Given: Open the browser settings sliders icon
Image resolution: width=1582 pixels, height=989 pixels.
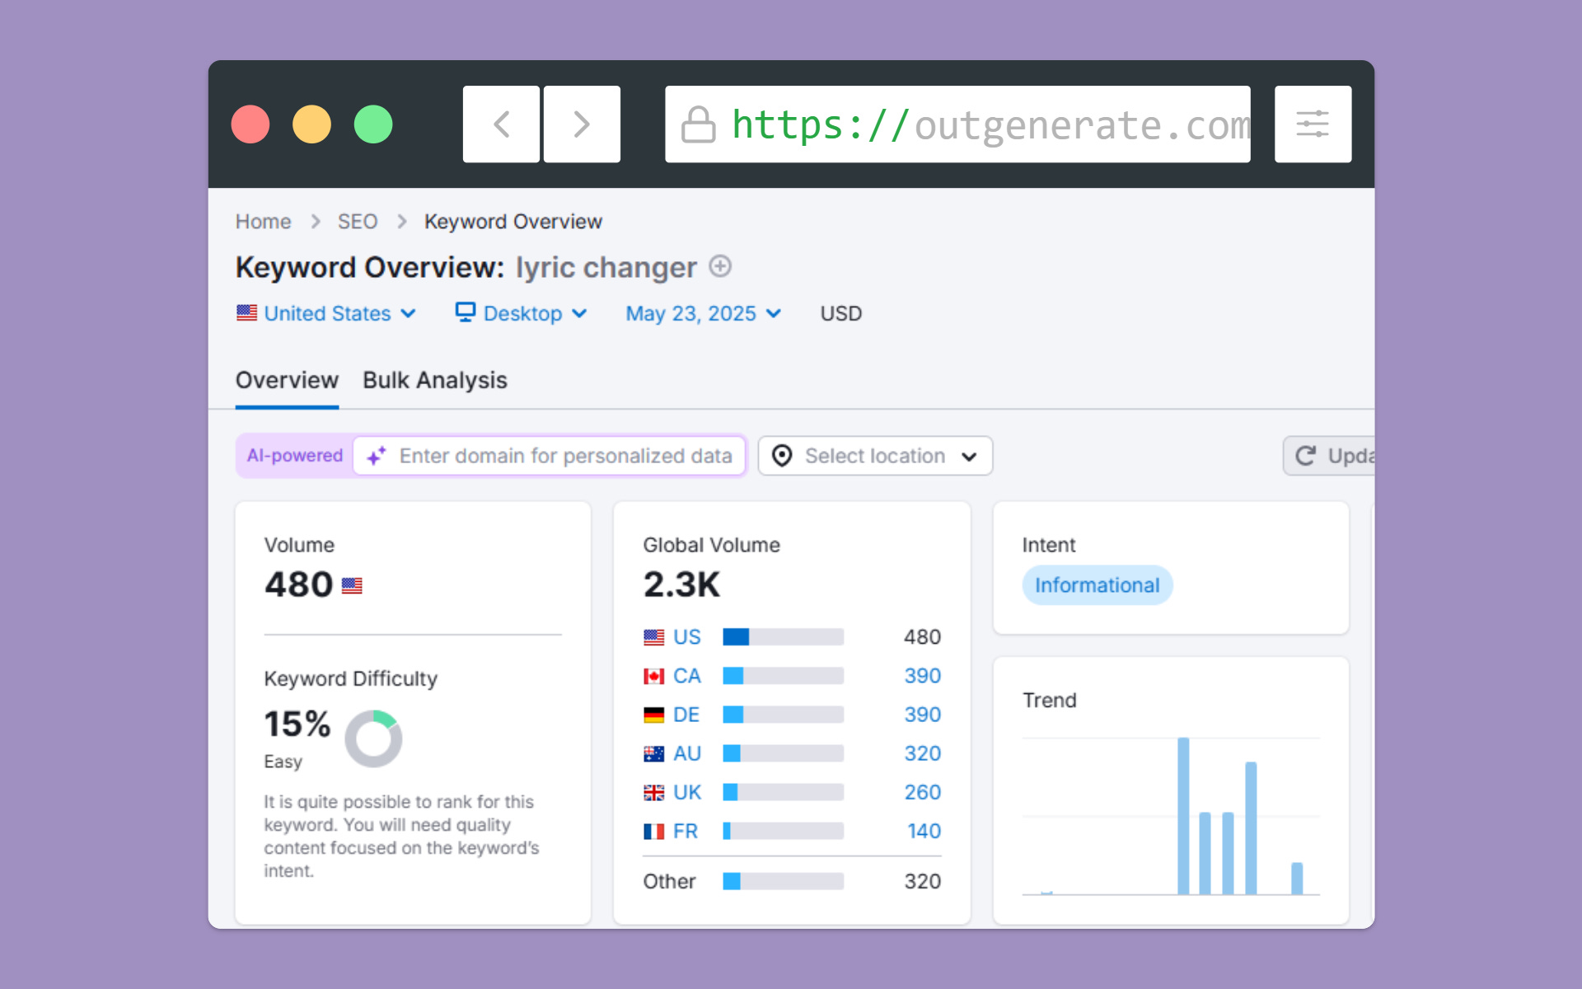Looking at the screenshot, I should (x=1313, y=124).
